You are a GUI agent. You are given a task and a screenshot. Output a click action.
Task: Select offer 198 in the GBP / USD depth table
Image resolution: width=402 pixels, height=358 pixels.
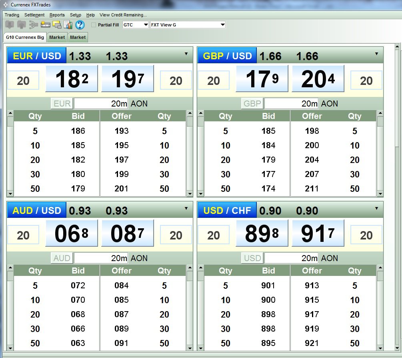[x=312, y=131]
